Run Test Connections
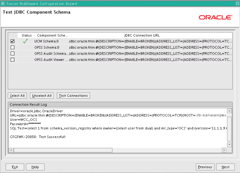This screenshot has height=173, width=240. 73,96
